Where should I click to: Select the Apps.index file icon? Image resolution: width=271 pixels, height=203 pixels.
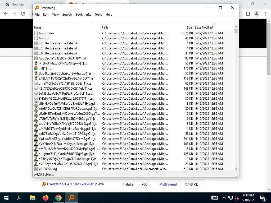(x=36, y=33)
